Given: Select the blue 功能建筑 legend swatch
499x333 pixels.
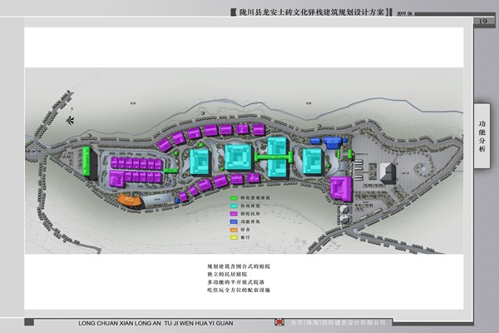Looking at the screenshot, I should pyautogui.click(x=234, y=221).
